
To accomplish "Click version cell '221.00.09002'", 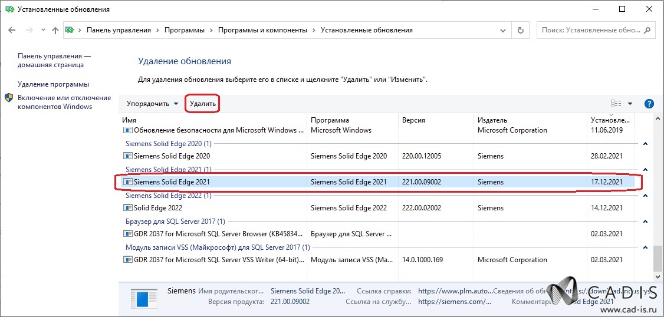I will pyautogui.click(x=422, y=182).
